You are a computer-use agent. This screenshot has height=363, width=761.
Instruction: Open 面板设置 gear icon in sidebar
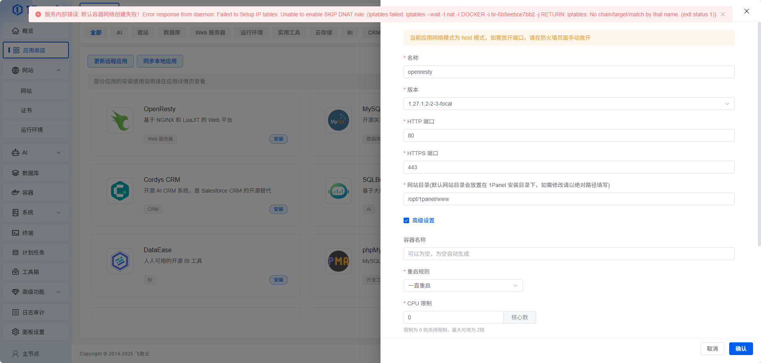[16, 332]
